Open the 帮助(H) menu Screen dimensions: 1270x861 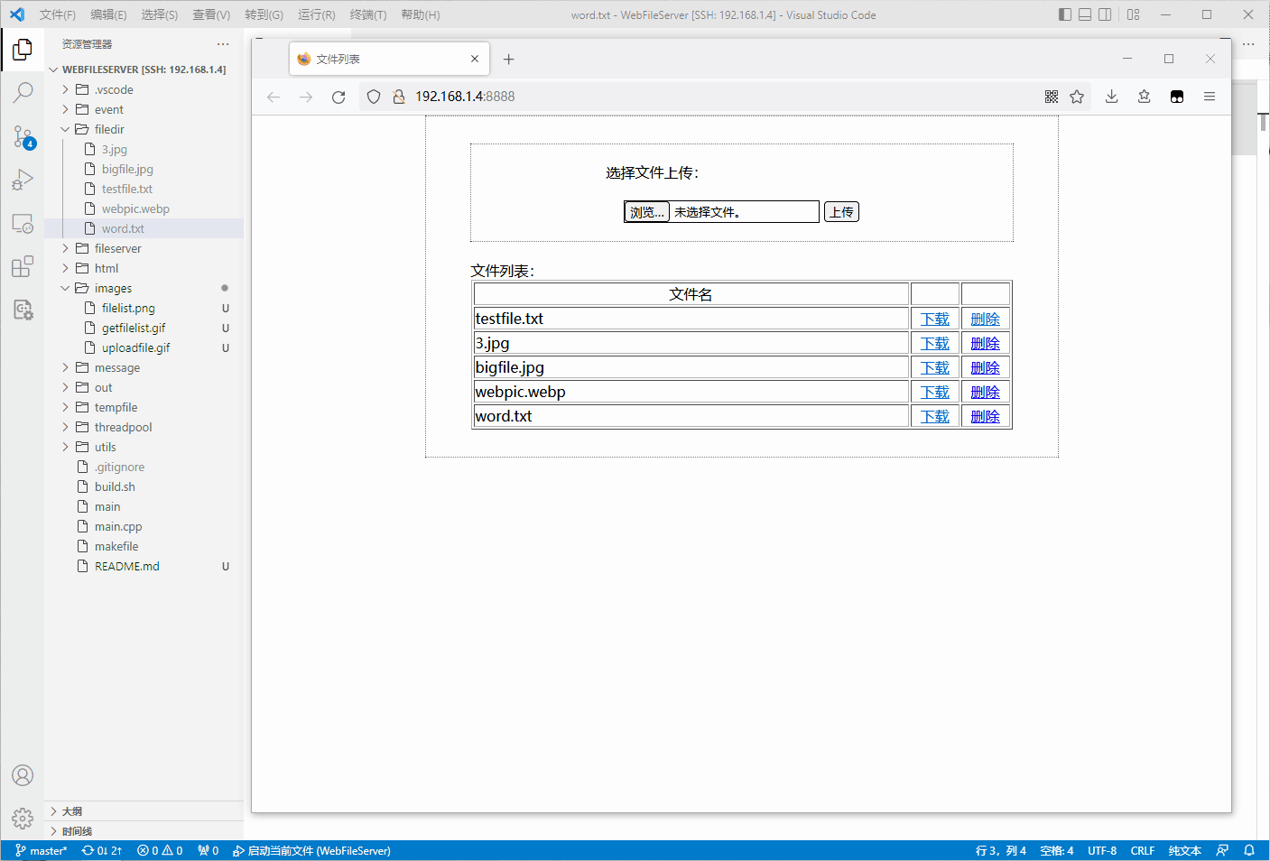[x=421, y=14]
